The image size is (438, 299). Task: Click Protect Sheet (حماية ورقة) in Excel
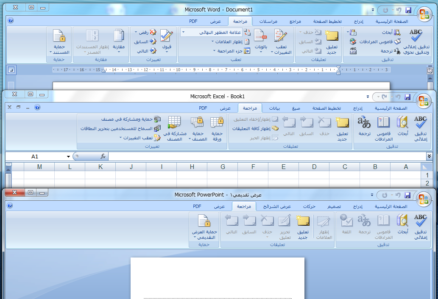[x=217, y=129]
